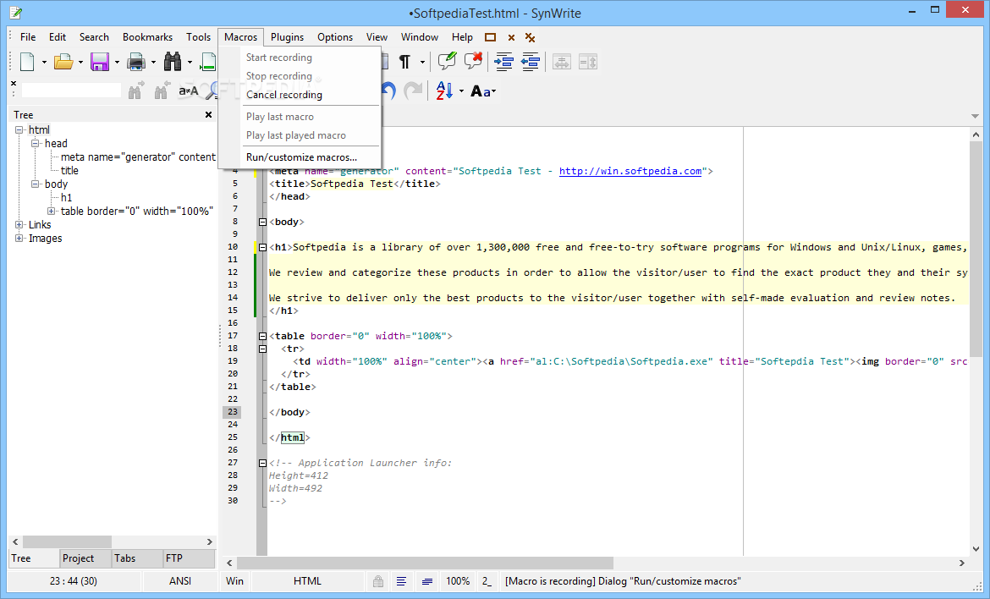Image resolution: width=990 pixels, height=599 pixels.
Task: Click the New file icon
Action: [x=27, y=62]
